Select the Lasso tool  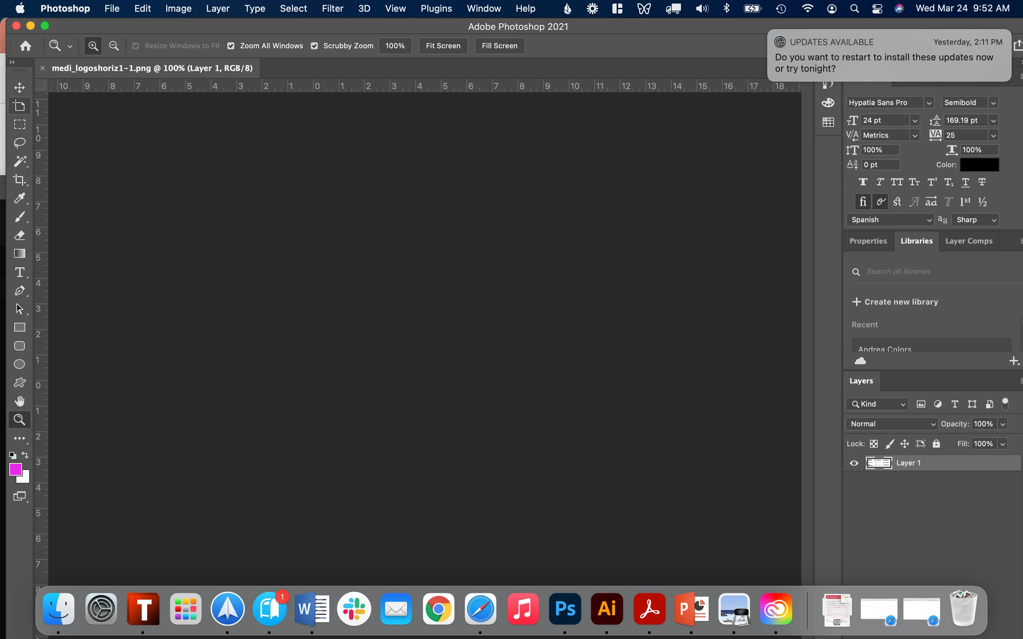pos(20,143)
